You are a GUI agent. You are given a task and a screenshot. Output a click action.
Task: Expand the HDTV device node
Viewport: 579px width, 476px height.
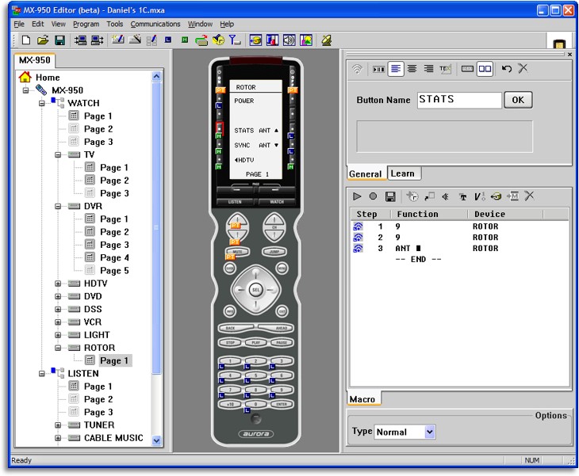(58, 284)
